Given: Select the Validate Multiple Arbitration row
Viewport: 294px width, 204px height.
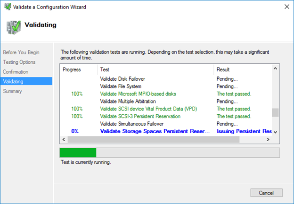Looking at the screenshot, I should tap(166, 101).
